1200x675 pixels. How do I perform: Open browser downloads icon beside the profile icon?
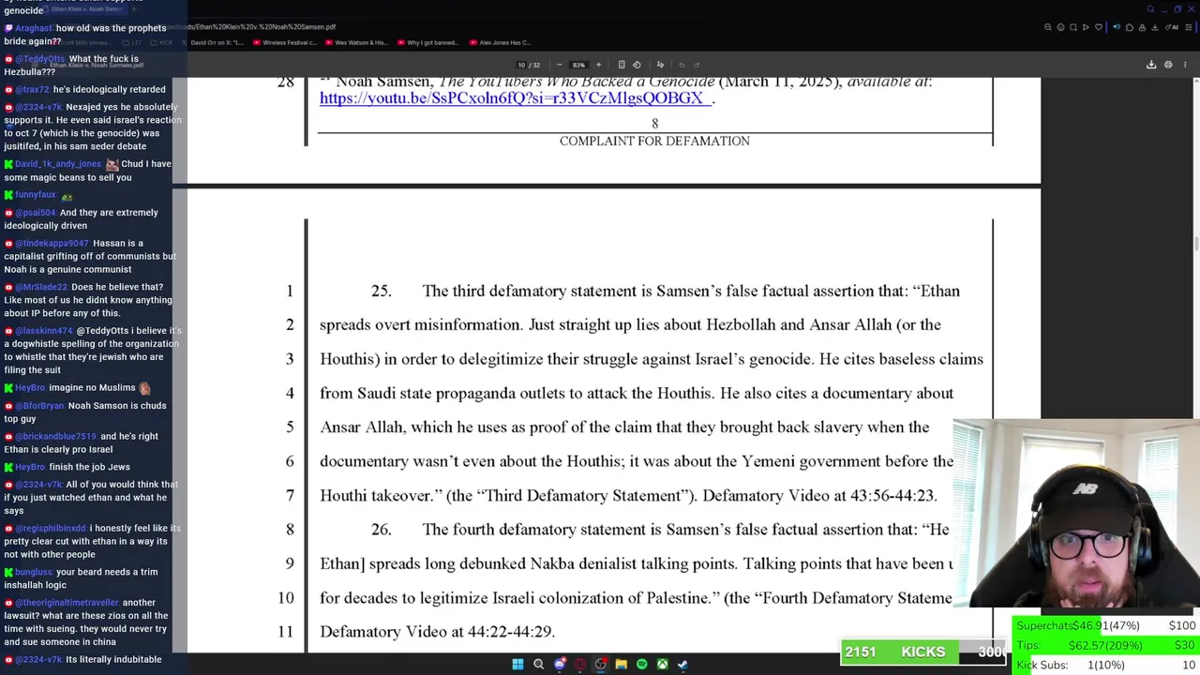coord(1155,27)
